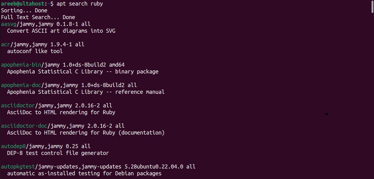This screenshot has height=179, width=374.
Task: Click the apophenia-doc package name
Action: point(21,85)
